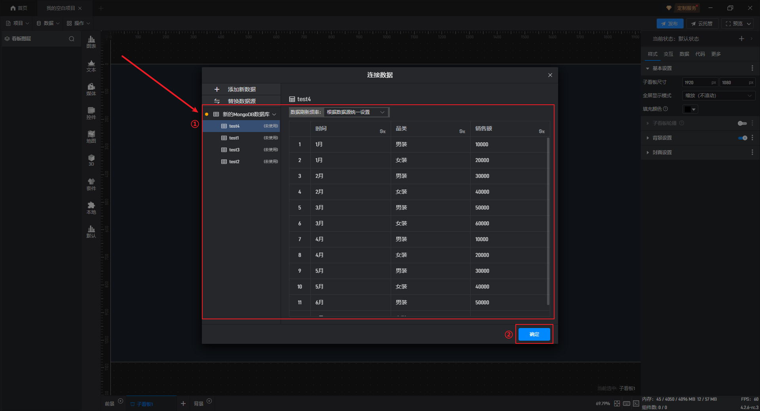Click the plus icon beside 当前状态

[741, 38]
